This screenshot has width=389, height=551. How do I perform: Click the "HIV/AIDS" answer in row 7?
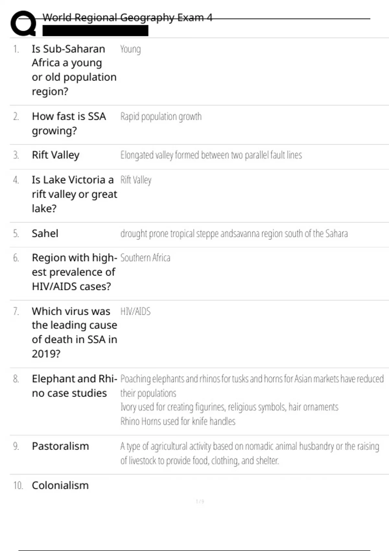point(136,311)
